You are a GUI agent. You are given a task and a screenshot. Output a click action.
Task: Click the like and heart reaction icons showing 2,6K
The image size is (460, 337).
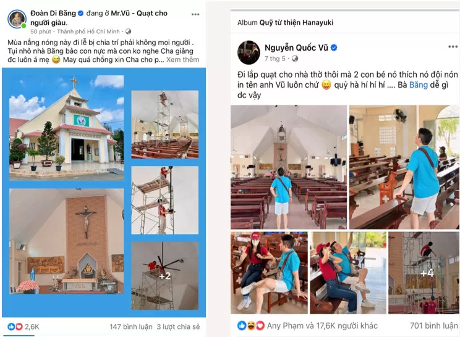15,327
